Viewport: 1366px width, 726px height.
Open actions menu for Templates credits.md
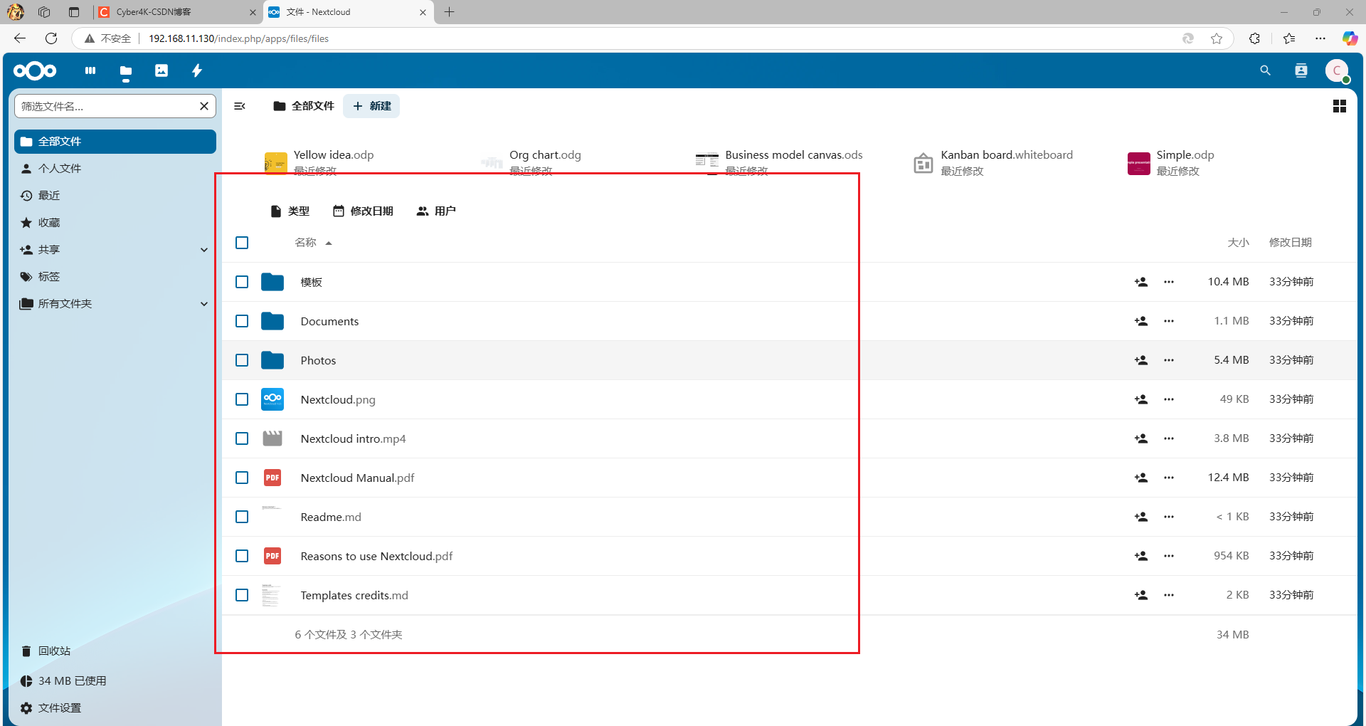[x=1169, y=595]
